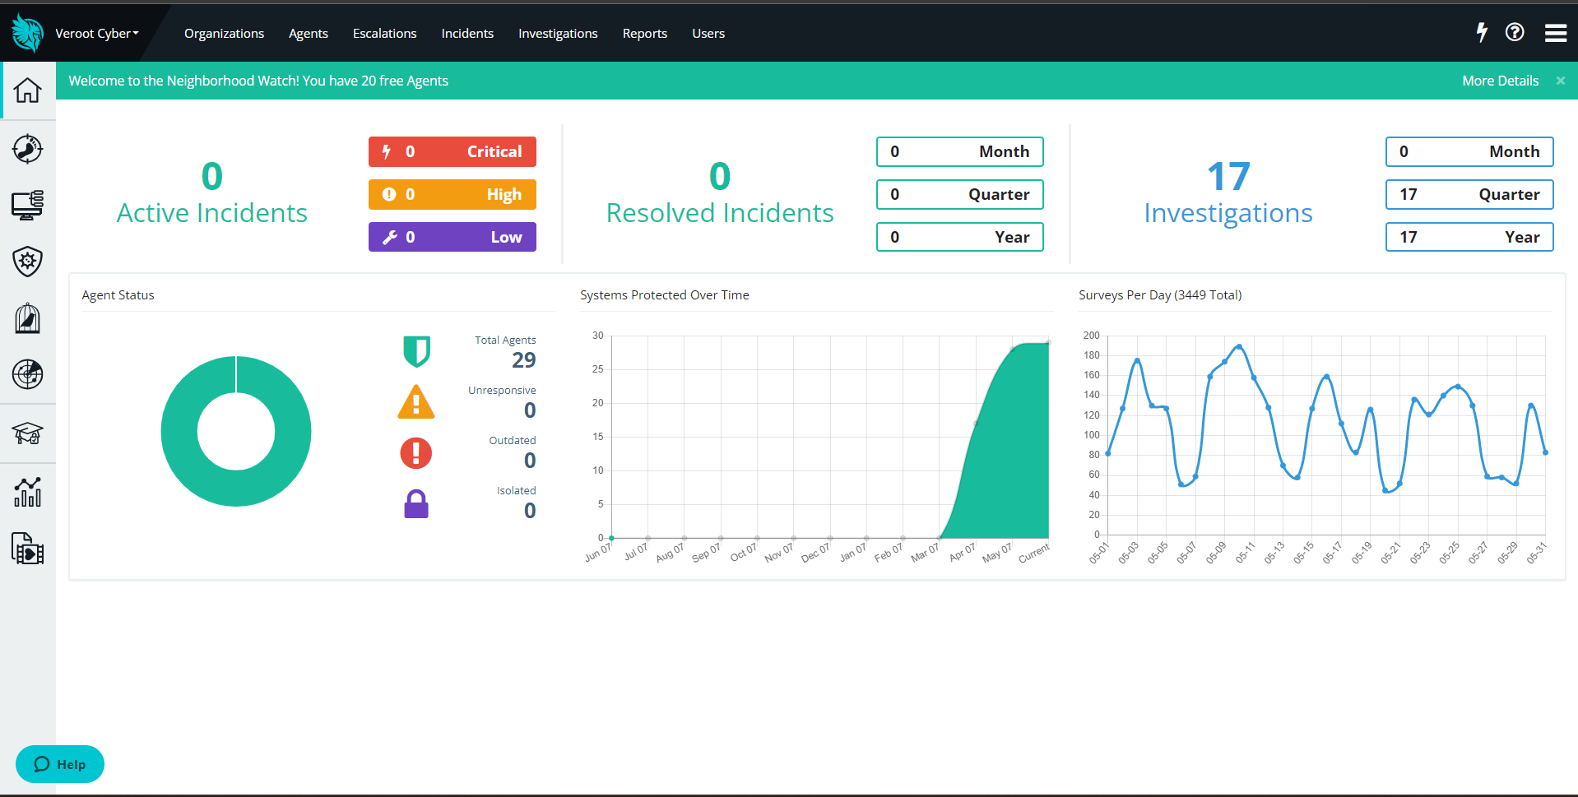This screenshot has width=1578, height=797.
Task: Expand the Veroot Cyber organization dropdown
Action: point(96,34)
